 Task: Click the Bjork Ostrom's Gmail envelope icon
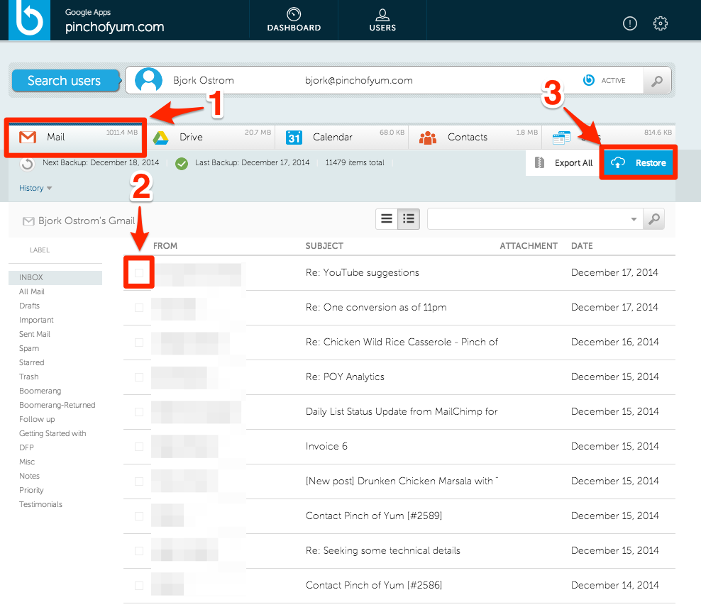(x=28, y=221)
